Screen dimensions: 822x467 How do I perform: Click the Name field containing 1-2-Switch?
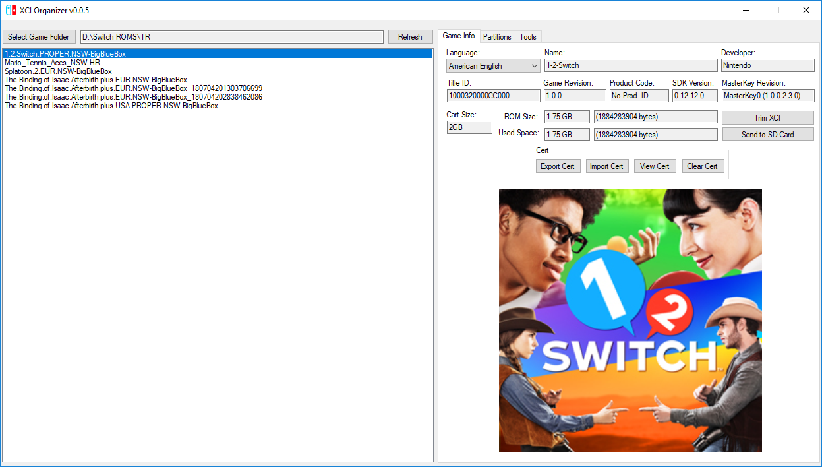(x=631, y=65)
